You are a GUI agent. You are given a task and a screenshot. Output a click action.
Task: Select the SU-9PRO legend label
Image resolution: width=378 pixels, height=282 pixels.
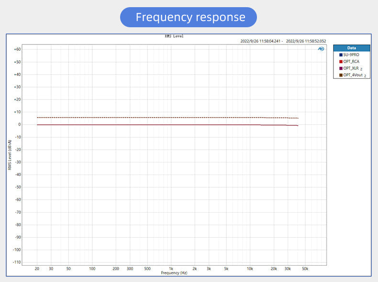coord(352,55)
